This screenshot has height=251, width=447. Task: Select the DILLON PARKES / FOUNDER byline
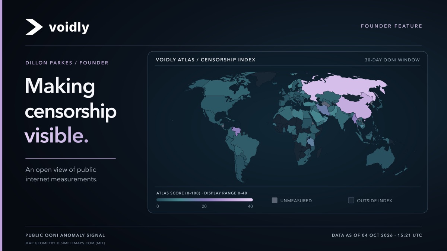[67, 63]
